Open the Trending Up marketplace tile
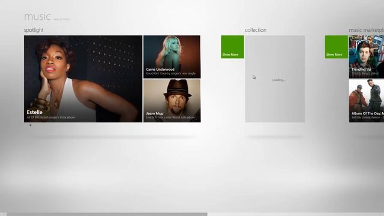This screenshot has width=384, height=216. pos(367,57)
